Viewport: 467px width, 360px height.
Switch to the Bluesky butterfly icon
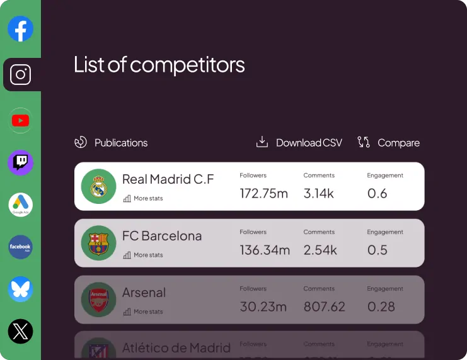(20, 290)
